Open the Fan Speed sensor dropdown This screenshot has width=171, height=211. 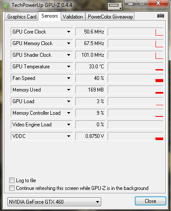pos(42,78)
